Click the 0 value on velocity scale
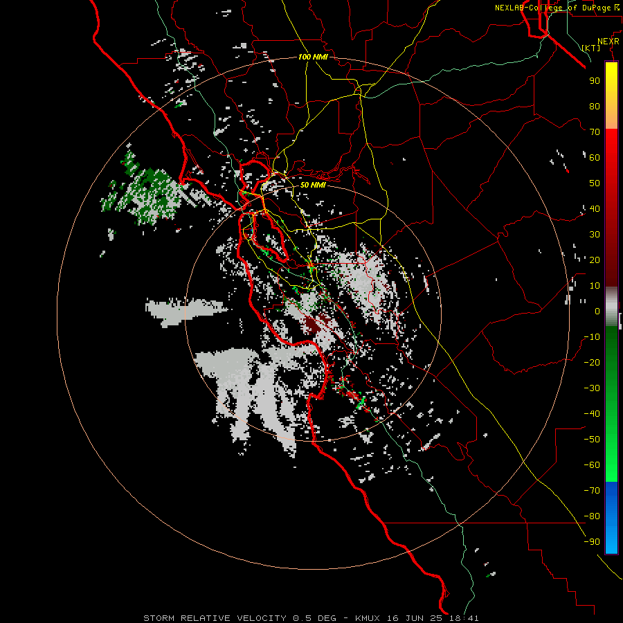 [x=597, y=311]
